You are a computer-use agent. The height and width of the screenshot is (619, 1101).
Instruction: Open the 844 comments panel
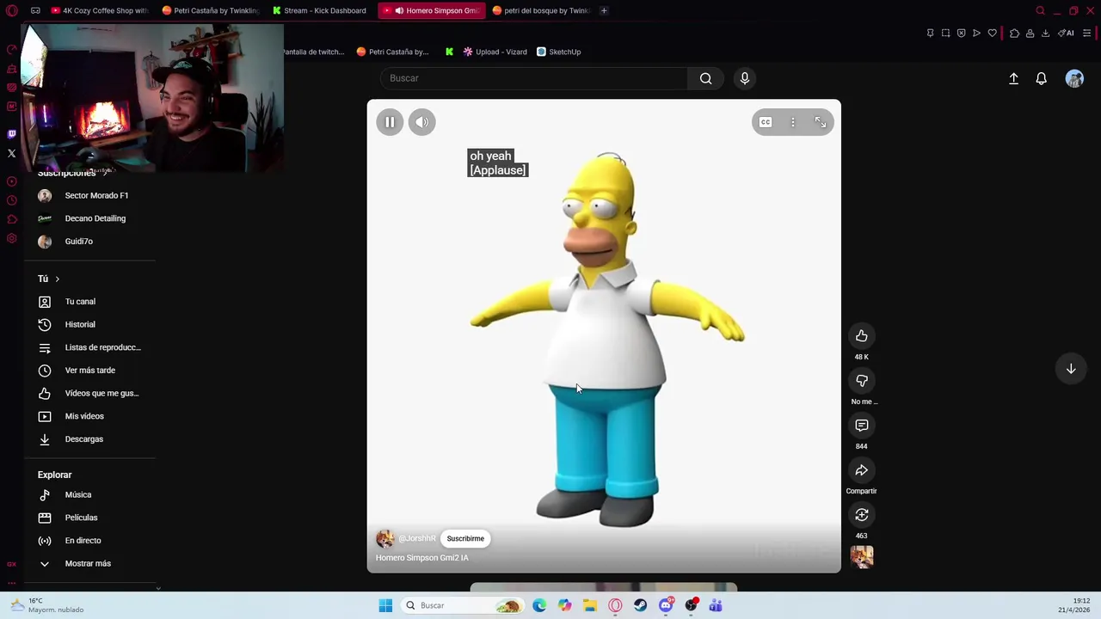pos(862,425)
